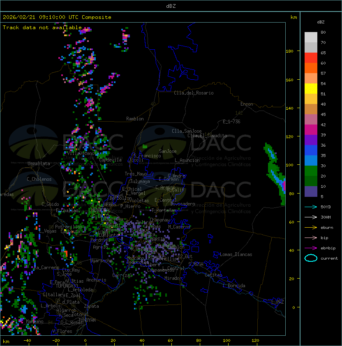Click the 'Uspallata' map label
This screenshot has height=346, width=342.
[39, 164]
